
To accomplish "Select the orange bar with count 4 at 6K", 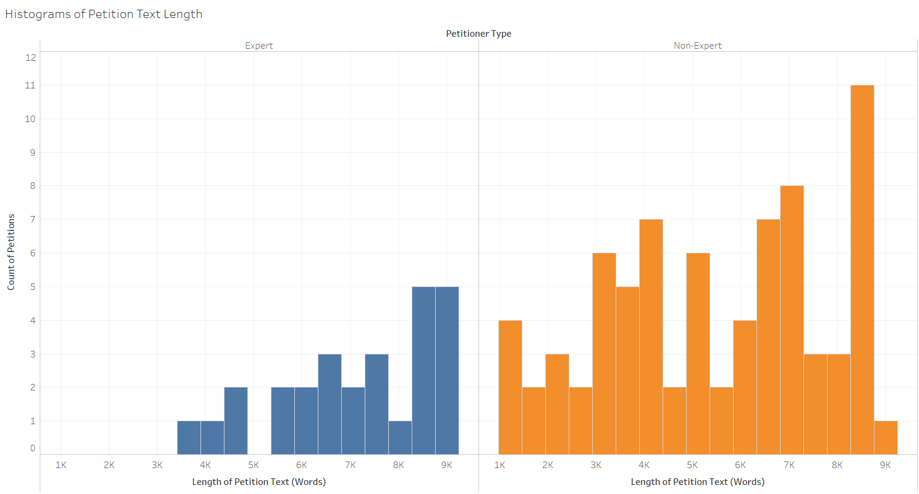I will pyautogui.click(x=744, y=387).
